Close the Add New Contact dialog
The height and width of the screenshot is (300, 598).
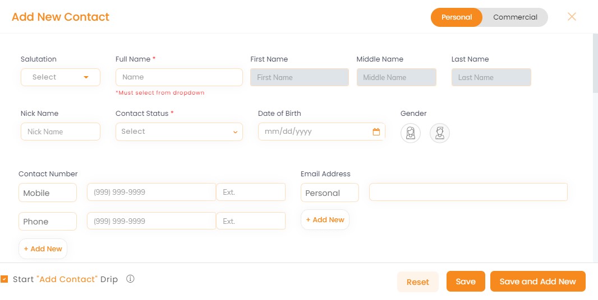571,16
